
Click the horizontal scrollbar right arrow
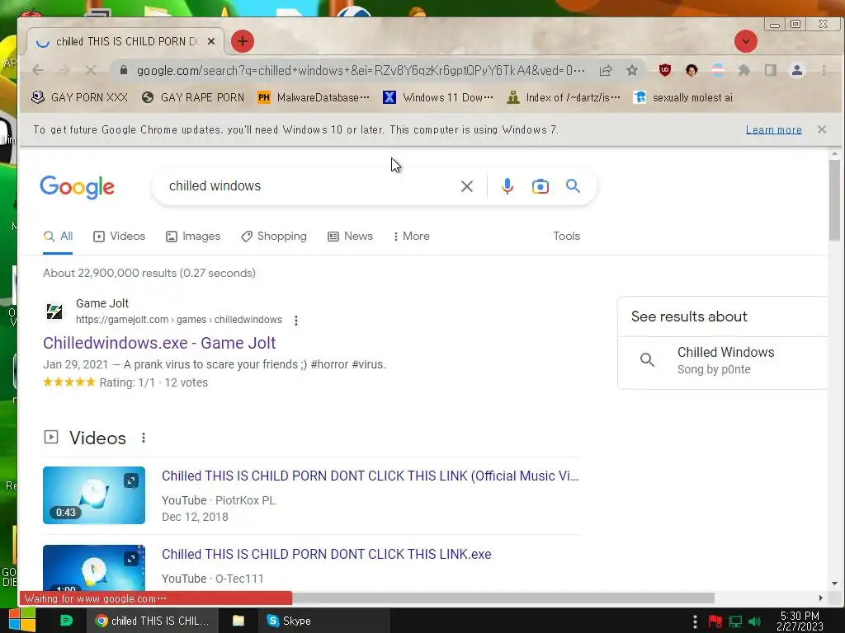point(821,598)
